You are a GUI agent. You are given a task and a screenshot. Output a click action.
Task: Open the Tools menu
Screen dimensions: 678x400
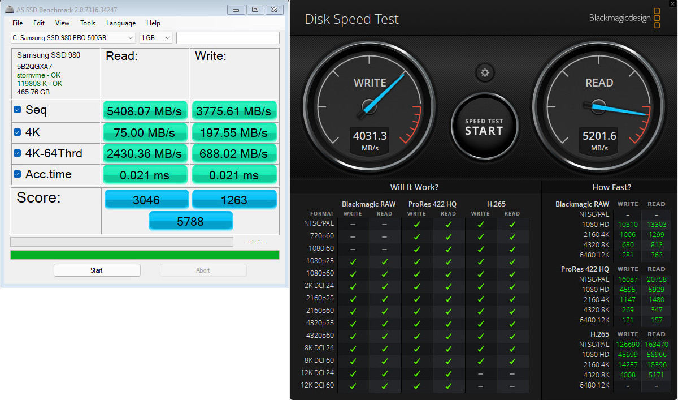click(x=88, y=23)
